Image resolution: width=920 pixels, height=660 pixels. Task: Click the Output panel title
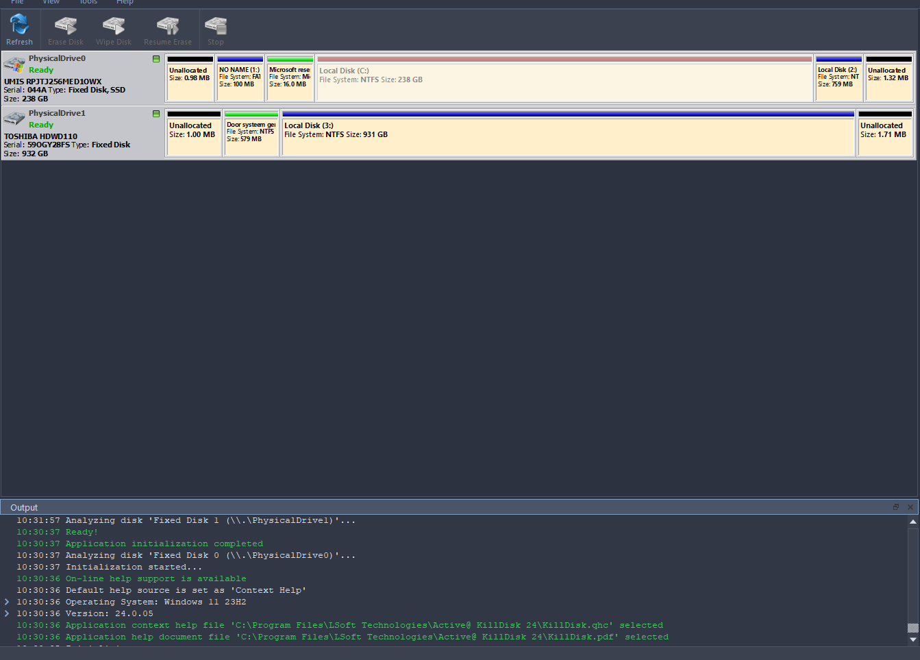(24, 508)
